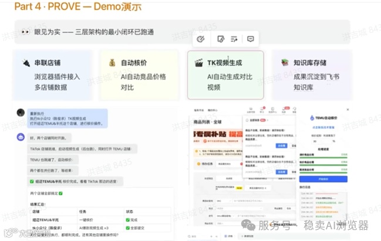
Task: Click the 店铺 column header in result table
Action: pos(36,212)
